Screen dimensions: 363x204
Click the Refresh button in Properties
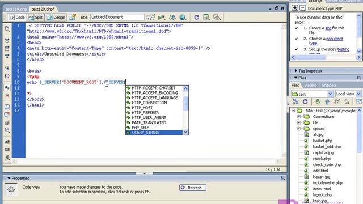coord(193,188)
